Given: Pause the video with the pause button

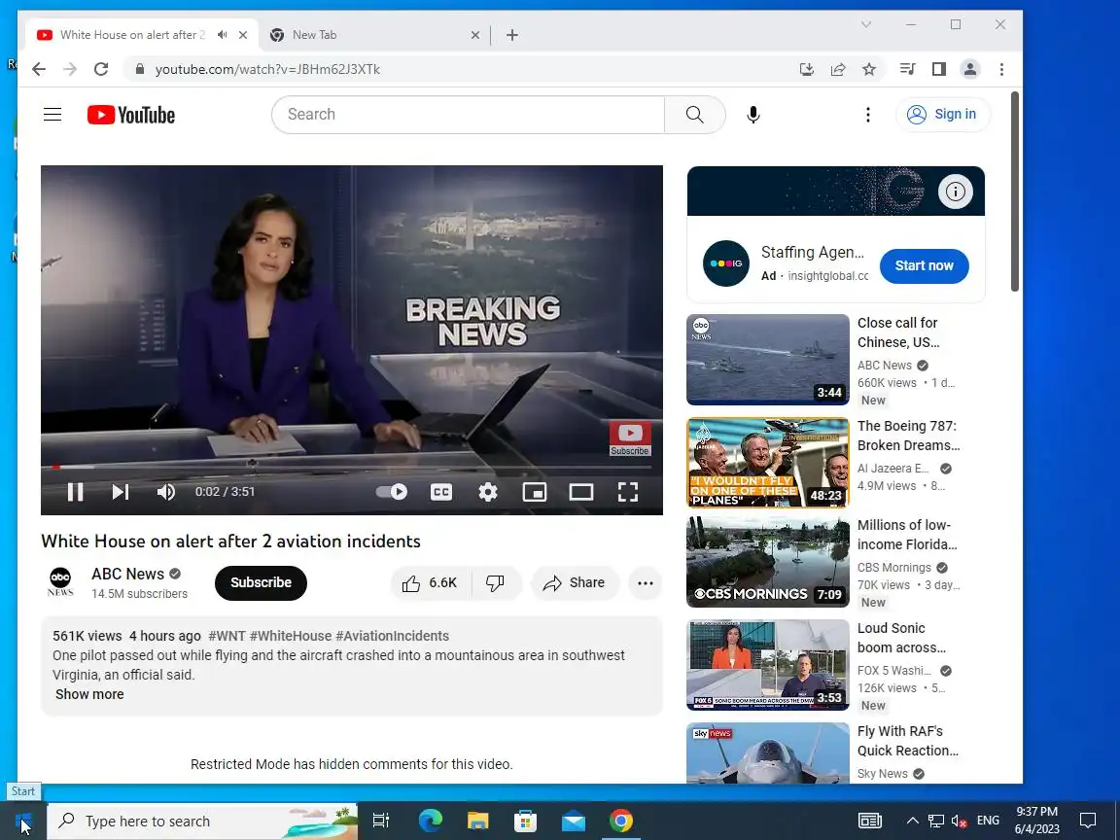Looking at the screenshot, I should pyautogui.click(x=75, y=491).
